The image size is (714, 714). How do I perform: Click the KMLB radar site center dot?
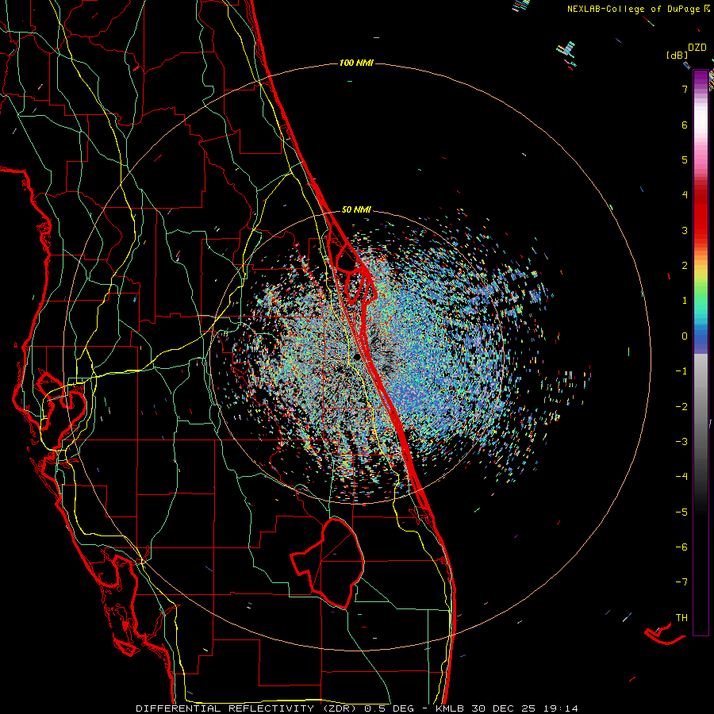tap(358, 356)
